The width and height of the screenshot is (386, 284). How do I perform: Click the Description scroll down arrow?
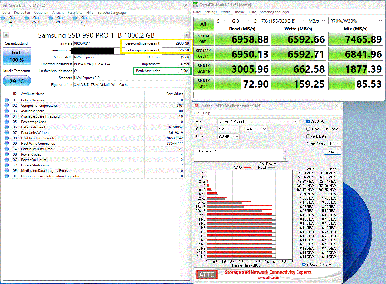point(285,158)
